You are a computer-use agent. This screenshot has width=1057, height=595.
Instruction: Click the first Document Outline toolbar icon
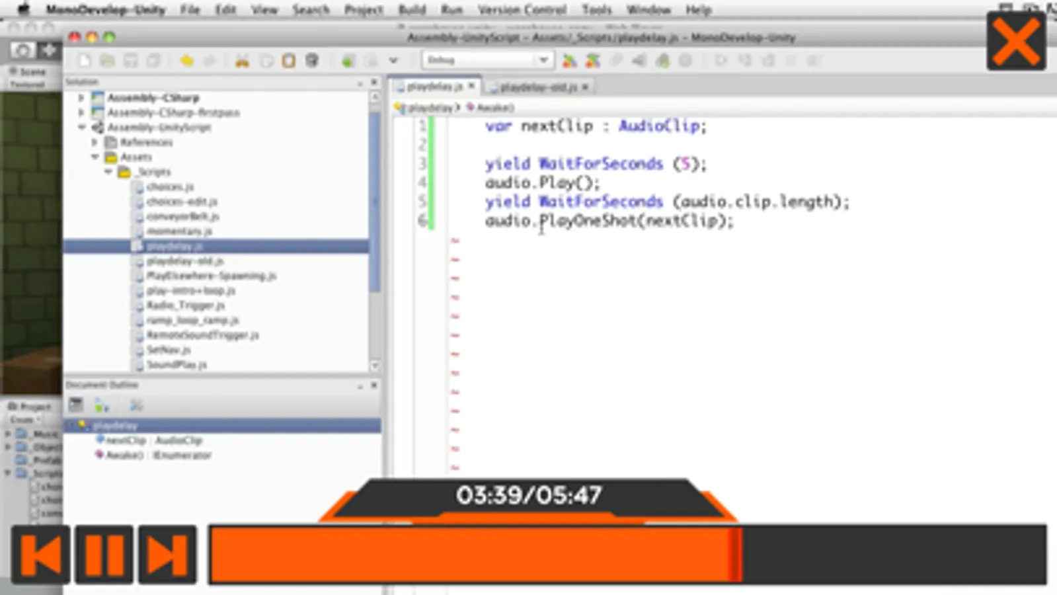click(x=76, y=405)
